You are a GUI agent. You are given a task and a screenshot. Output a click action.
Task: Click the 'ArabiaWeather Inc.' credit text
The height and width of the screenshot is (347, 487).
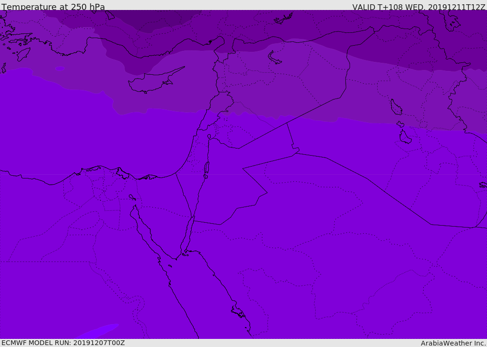453,343
